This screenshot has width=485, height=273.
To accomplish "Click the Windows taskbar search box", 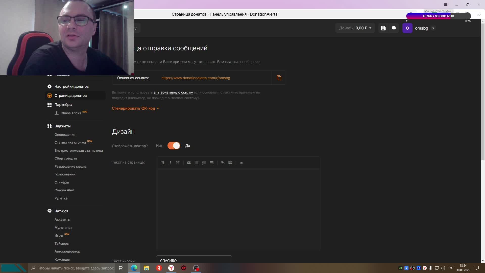I will pyautogui.click(x=72, y=268).
